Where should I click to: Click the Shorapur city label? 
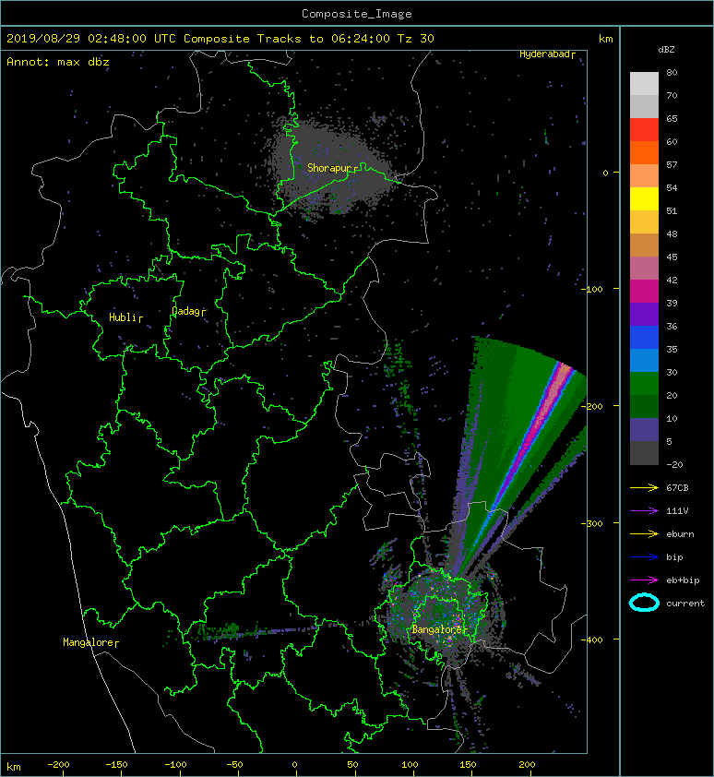tap(329, 168)
